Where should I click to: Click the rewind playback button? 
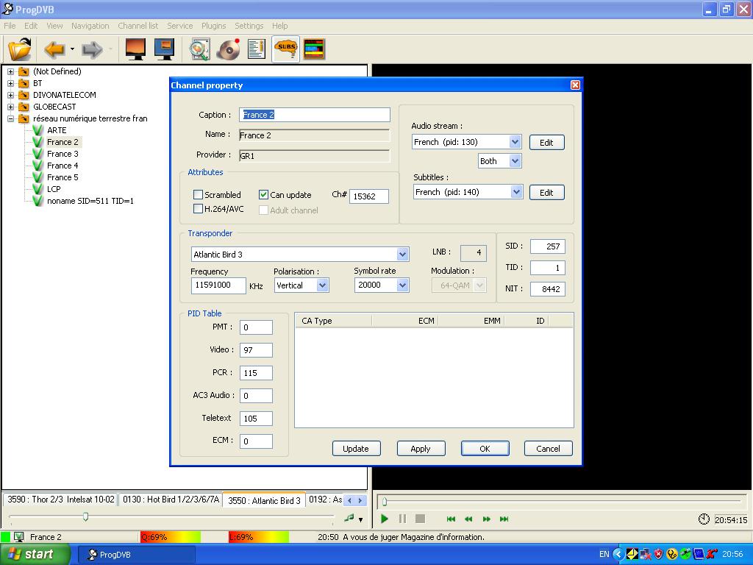(468, 519)
